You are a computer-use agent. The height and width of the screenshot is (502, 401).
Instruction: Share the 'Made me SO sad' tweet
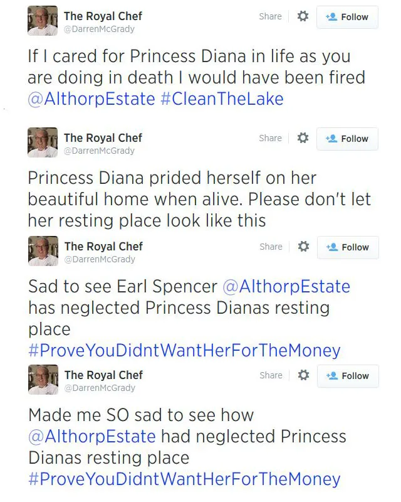271,375
